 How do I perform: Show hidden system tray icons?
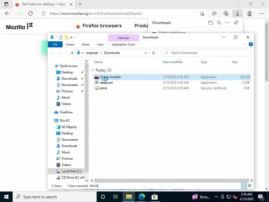pyautogui.click(x=216, y=197)
